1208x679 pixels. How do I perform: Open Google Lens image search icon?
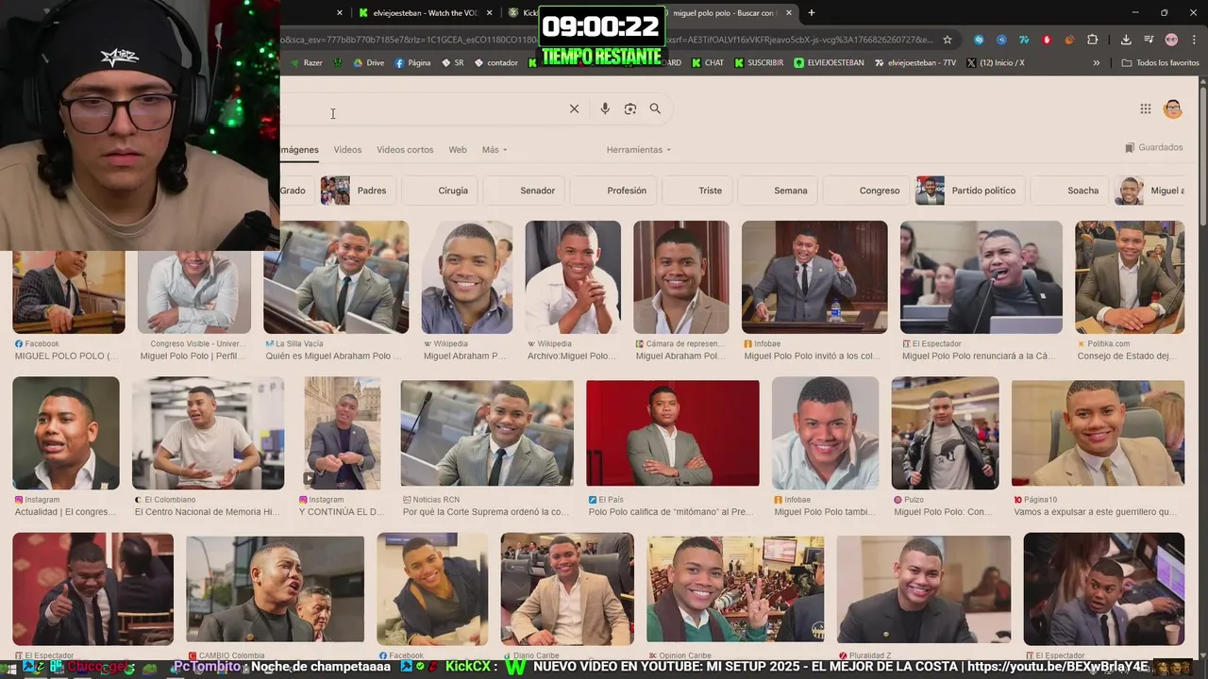pos(630,108)
